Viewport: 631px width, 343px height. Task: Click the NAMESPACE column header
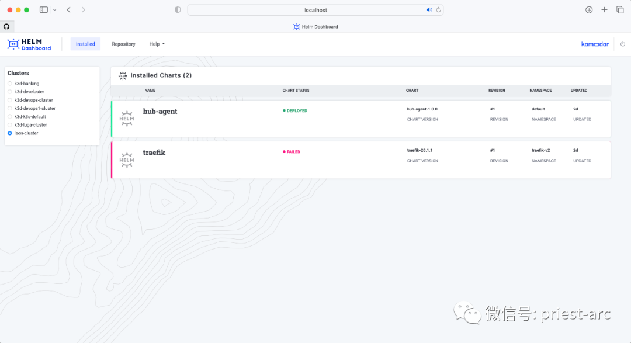540,91
